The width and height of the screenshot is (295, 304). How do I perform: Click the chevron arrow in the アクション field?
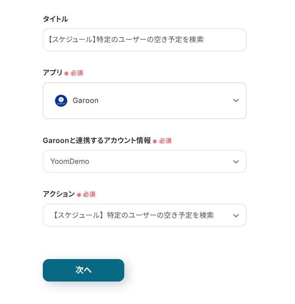pos(236,215)
